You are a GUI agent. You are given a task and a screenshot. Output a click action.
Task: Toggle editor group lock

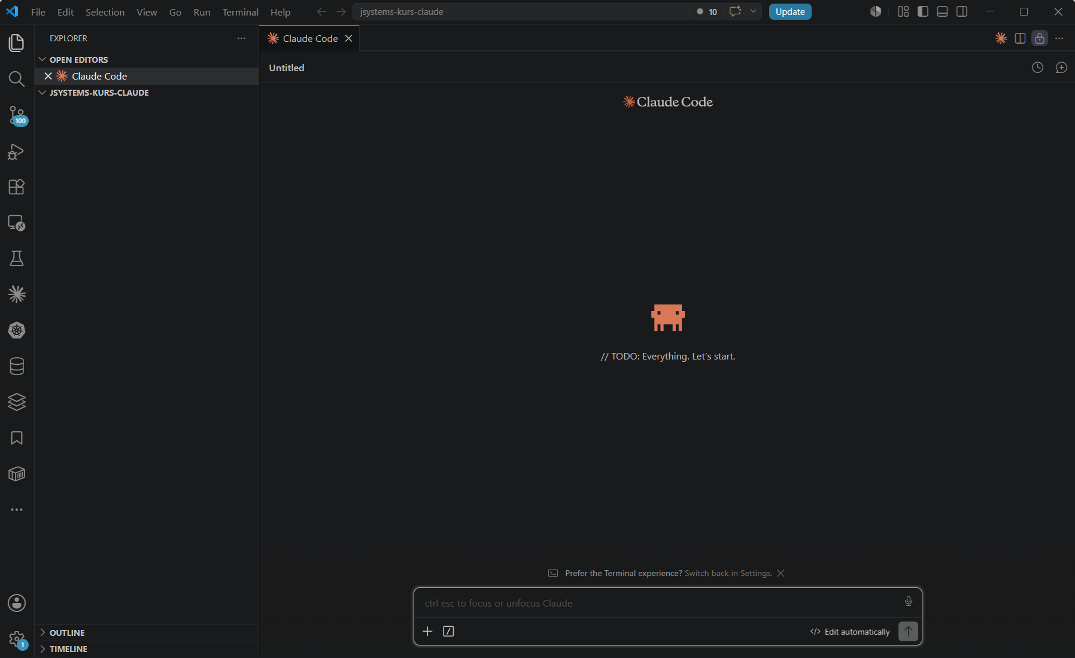(1040, 38)
